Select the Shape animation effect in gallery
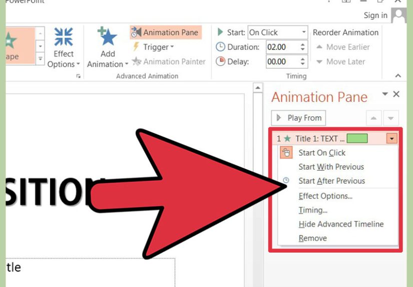The height and width of the screenshot is (287, 413). [x=20, y=46]
